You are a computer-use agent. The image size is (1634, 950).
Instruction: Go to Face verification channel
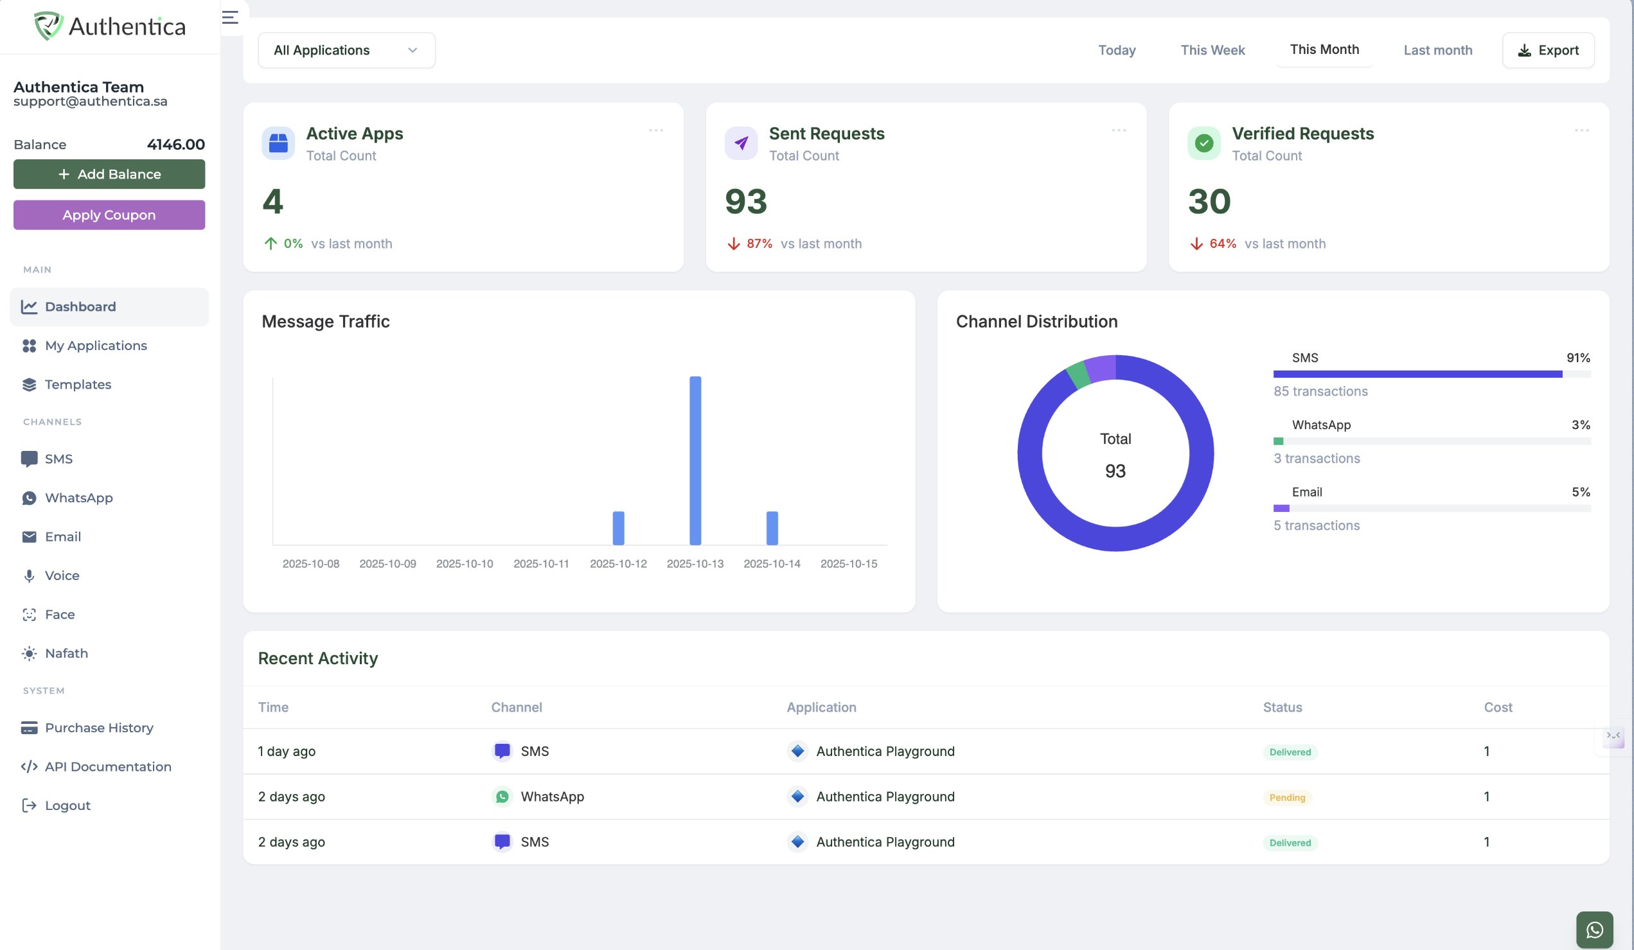coord(60,614)
